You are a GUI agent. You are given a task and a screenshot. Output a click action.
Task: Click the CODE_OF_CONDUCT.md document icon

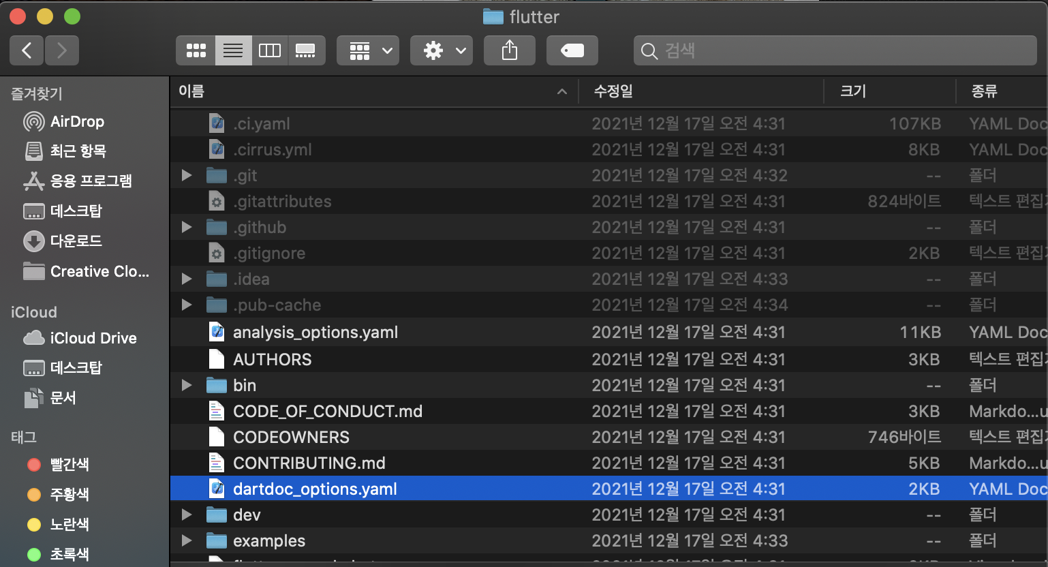pyautogui.click(x=217, y=411)
